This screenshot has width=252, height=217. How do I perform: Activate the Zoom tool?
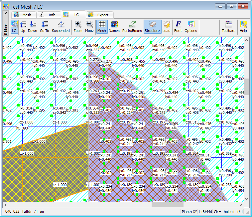coord(78,27)
